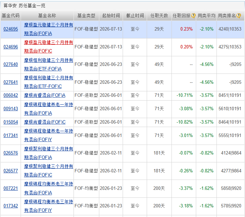Select ranking 4124|9864
The image size is (245, 217).
[231, 153]
